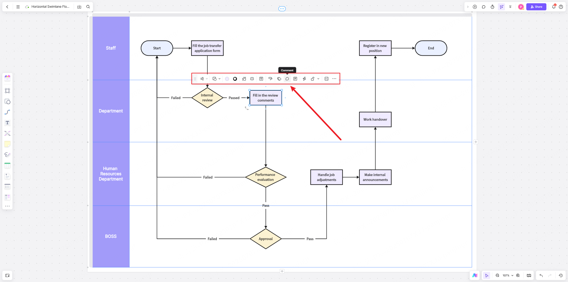568x282 pixels.
Task: Expand the lock options dropdown arrow
Action: [318, 79]
